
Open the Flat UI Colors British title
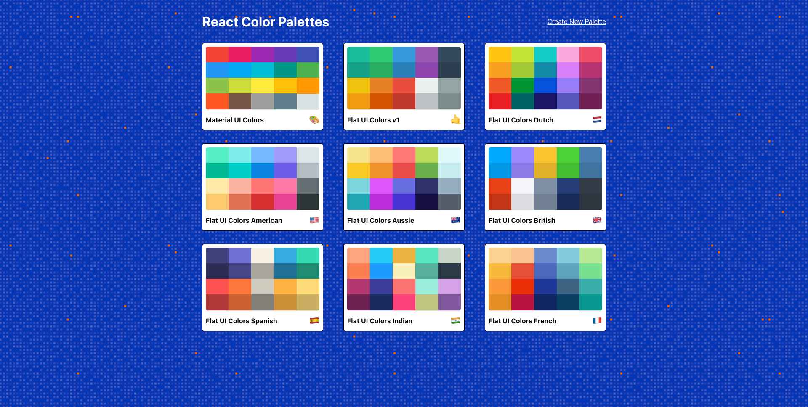coord(522,220)
